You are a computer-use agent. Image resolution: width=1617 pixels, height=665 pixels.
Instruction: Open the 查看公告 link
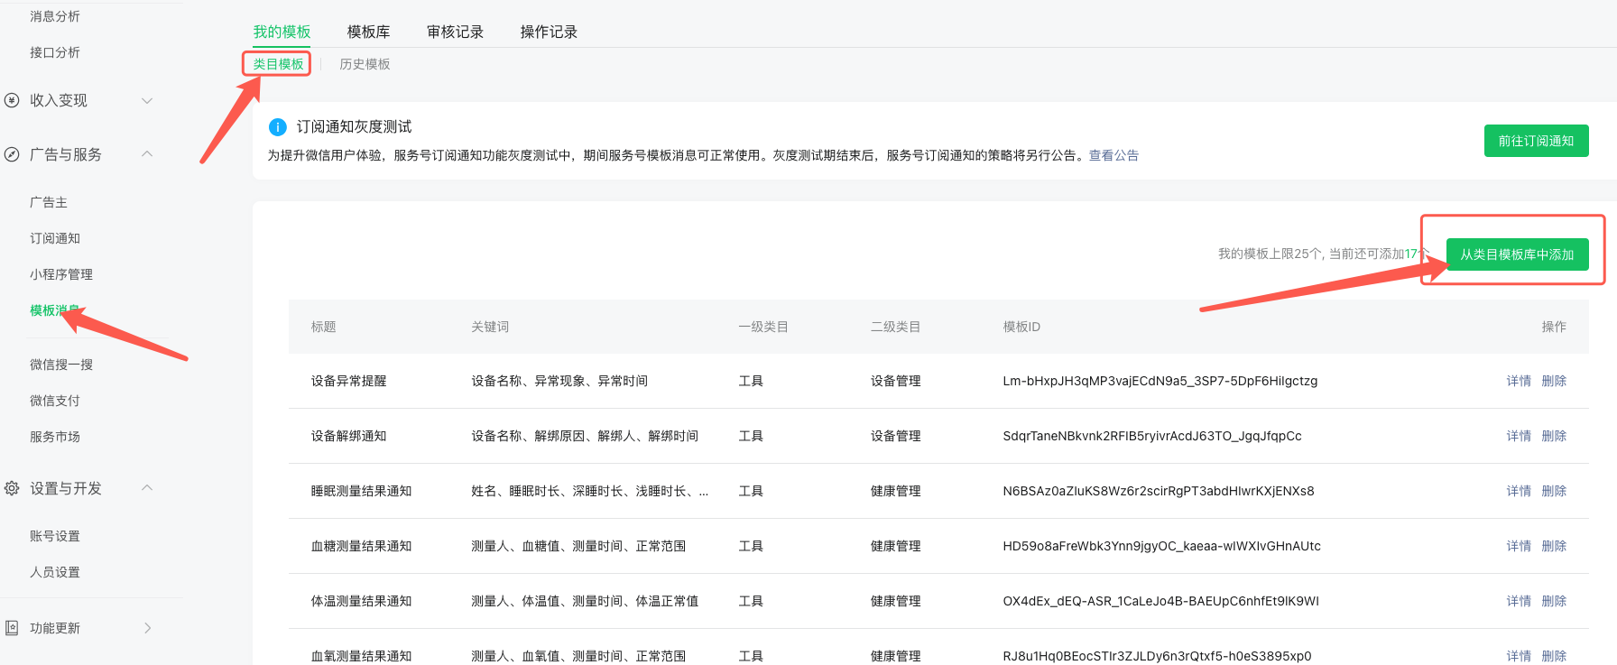point(1113,155)
